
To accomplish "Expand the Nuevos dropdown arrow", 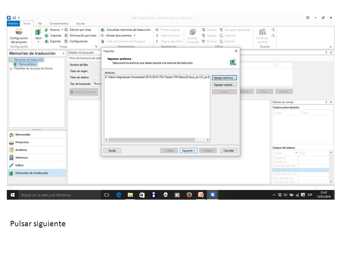I will tap(62, 30).
